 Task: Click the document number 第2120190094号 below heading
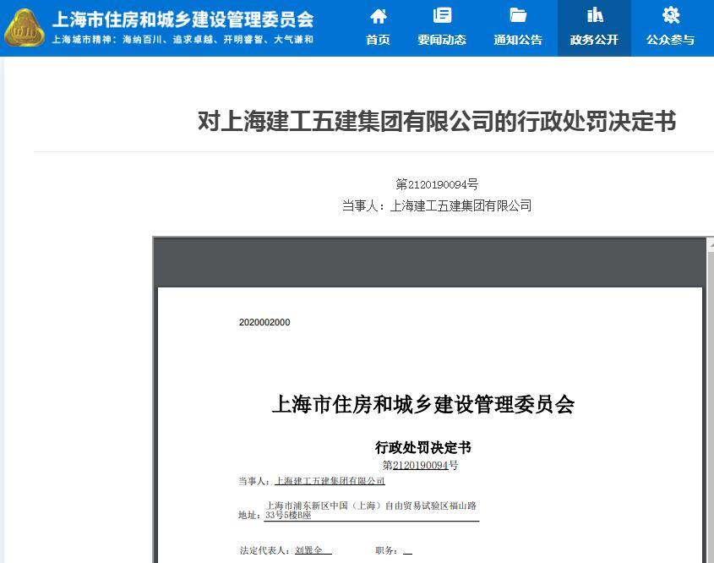tap(437, 184)
